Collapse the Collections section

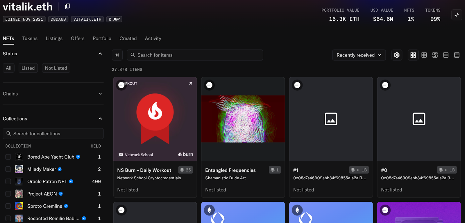pyautogui.click(x=100, y=119)
